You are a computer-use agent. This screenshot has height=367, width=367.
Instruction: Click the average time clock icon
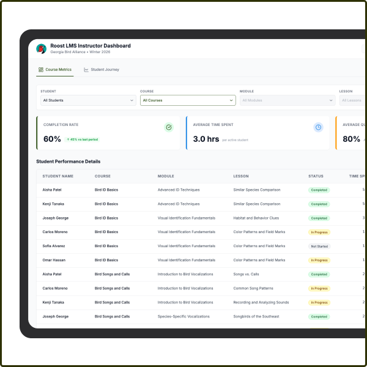318,127
